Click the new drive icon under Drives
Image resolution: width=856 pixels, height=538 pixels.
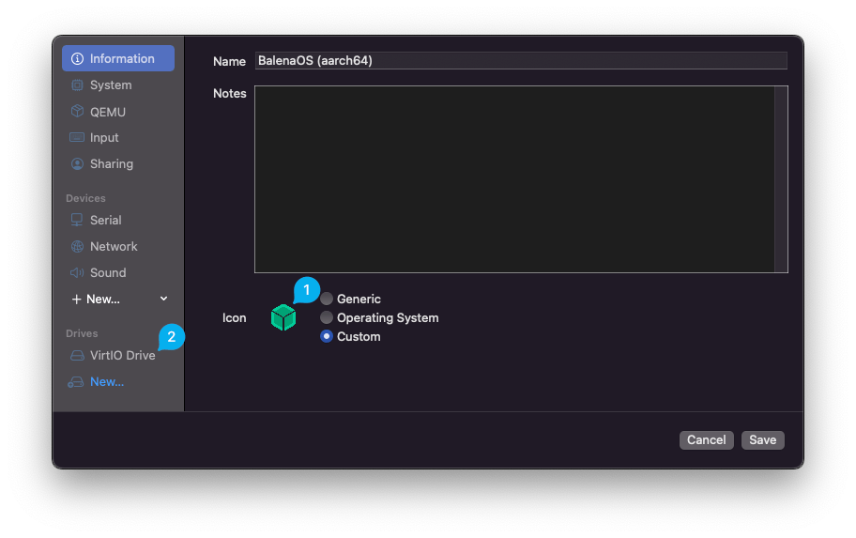[x=75, y=382]
